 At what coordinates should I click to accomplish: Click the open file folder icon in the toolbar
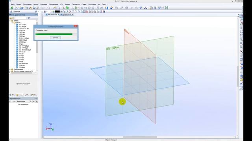[30, 8]
